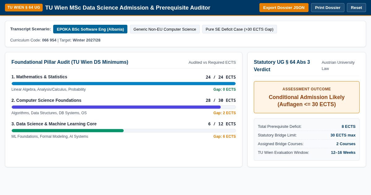Click the Data Science & ML Core progress bar
This screenshot has width=371, height=195.
(x=124, y=131)
